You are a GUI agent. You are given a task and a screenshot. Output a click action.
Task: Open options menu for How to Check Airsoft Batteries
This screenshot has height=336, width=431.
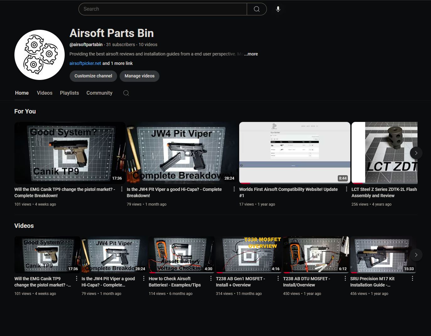tap(211, 278)
